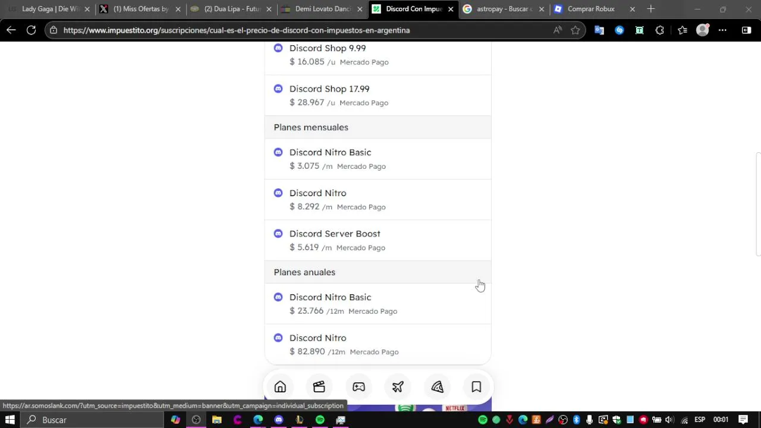Select monthly Discord Nitro $ 8.292 plan

(378, 200)
